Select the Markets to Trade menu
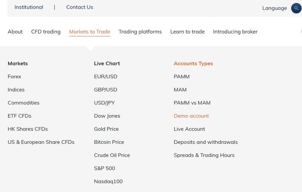302x192 pixels. point(89,32)
